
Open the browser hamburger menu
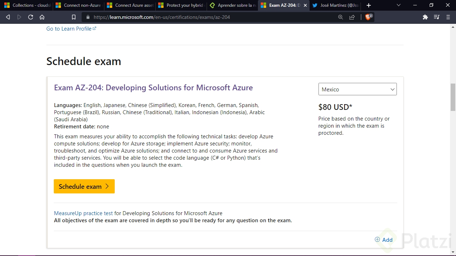(x=448, y=17)
